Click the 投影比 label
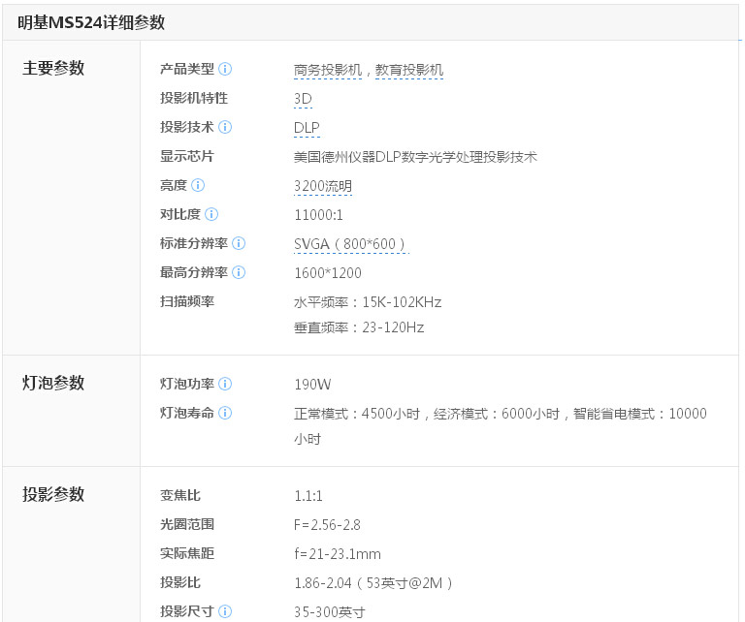This screenshot has height=622, width=745. (180, 582)
